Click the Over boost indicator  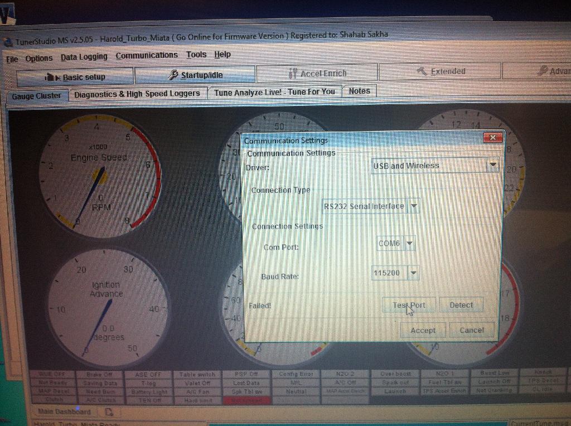395,374
